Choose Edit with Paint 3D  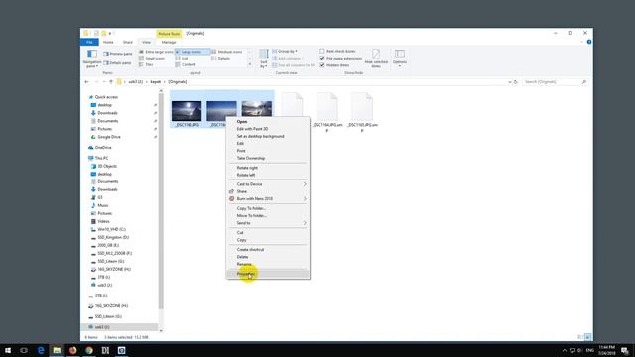click(x=268, y=129)
